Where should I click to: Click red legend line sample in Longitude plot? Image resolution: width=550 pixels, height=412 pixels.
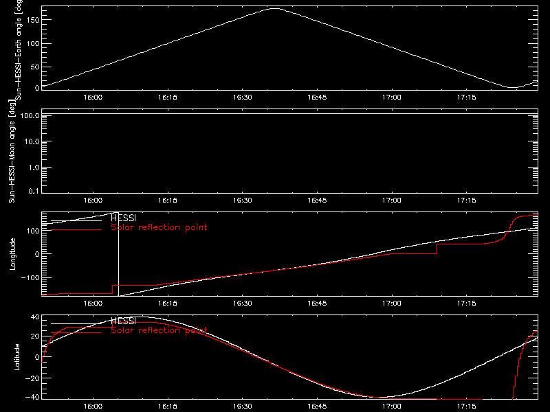tap(76, 230)
